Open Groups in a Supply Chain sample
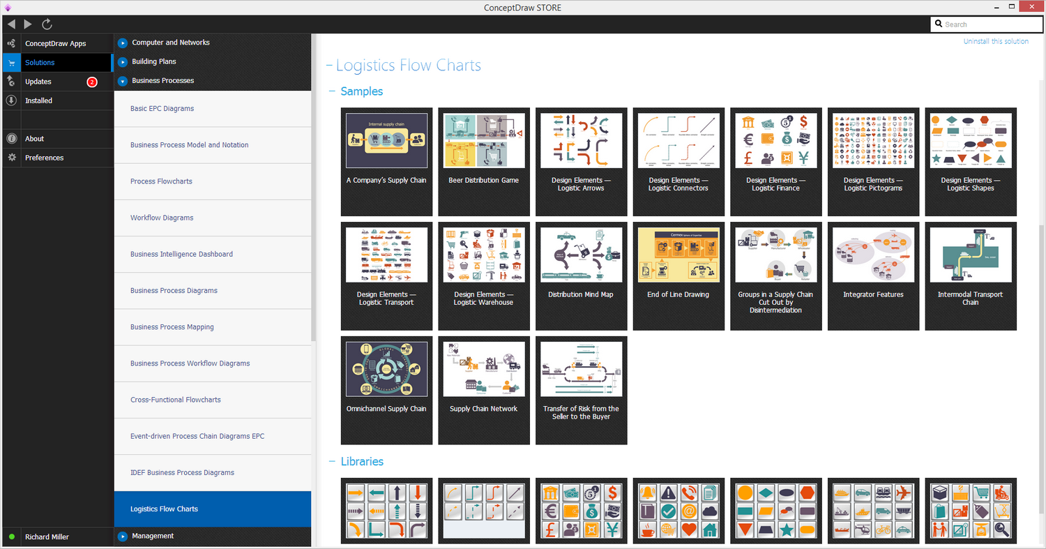 pyautogui.click(x=776, y=276)
